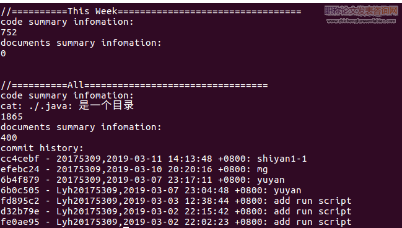402x228 pixels.
Task: Click the 752 code count value
Action: (x=9, y=32)
